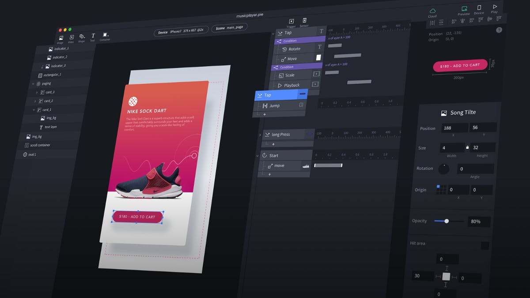Viewport: 530px width, 298px height.
Task: Open the help question mark icon
Action: click(x=499, y=30)
